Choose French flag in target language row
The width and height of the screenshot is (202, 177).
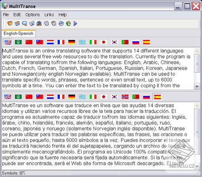click(61, 97)
